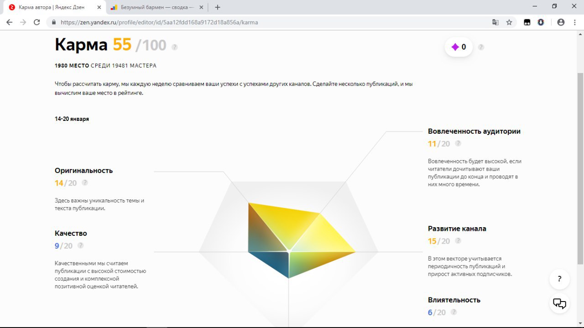Click the Вовлеченность аудитории heading

474,131
